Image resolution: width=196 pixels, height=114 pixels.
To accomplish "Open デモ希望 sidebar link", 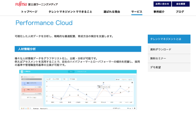I will pos(169,67).
